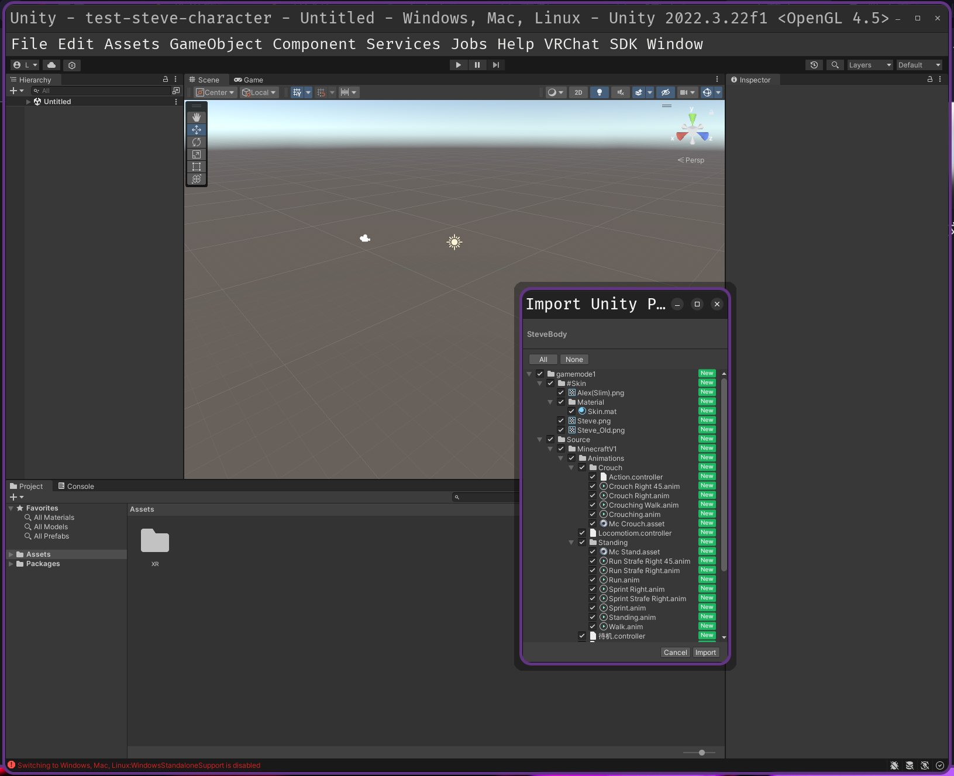Image resolution: width=954 pixels, height=776 pixels.
Task: Expand the Packages folder in Project
Action: tap(11, 564)
